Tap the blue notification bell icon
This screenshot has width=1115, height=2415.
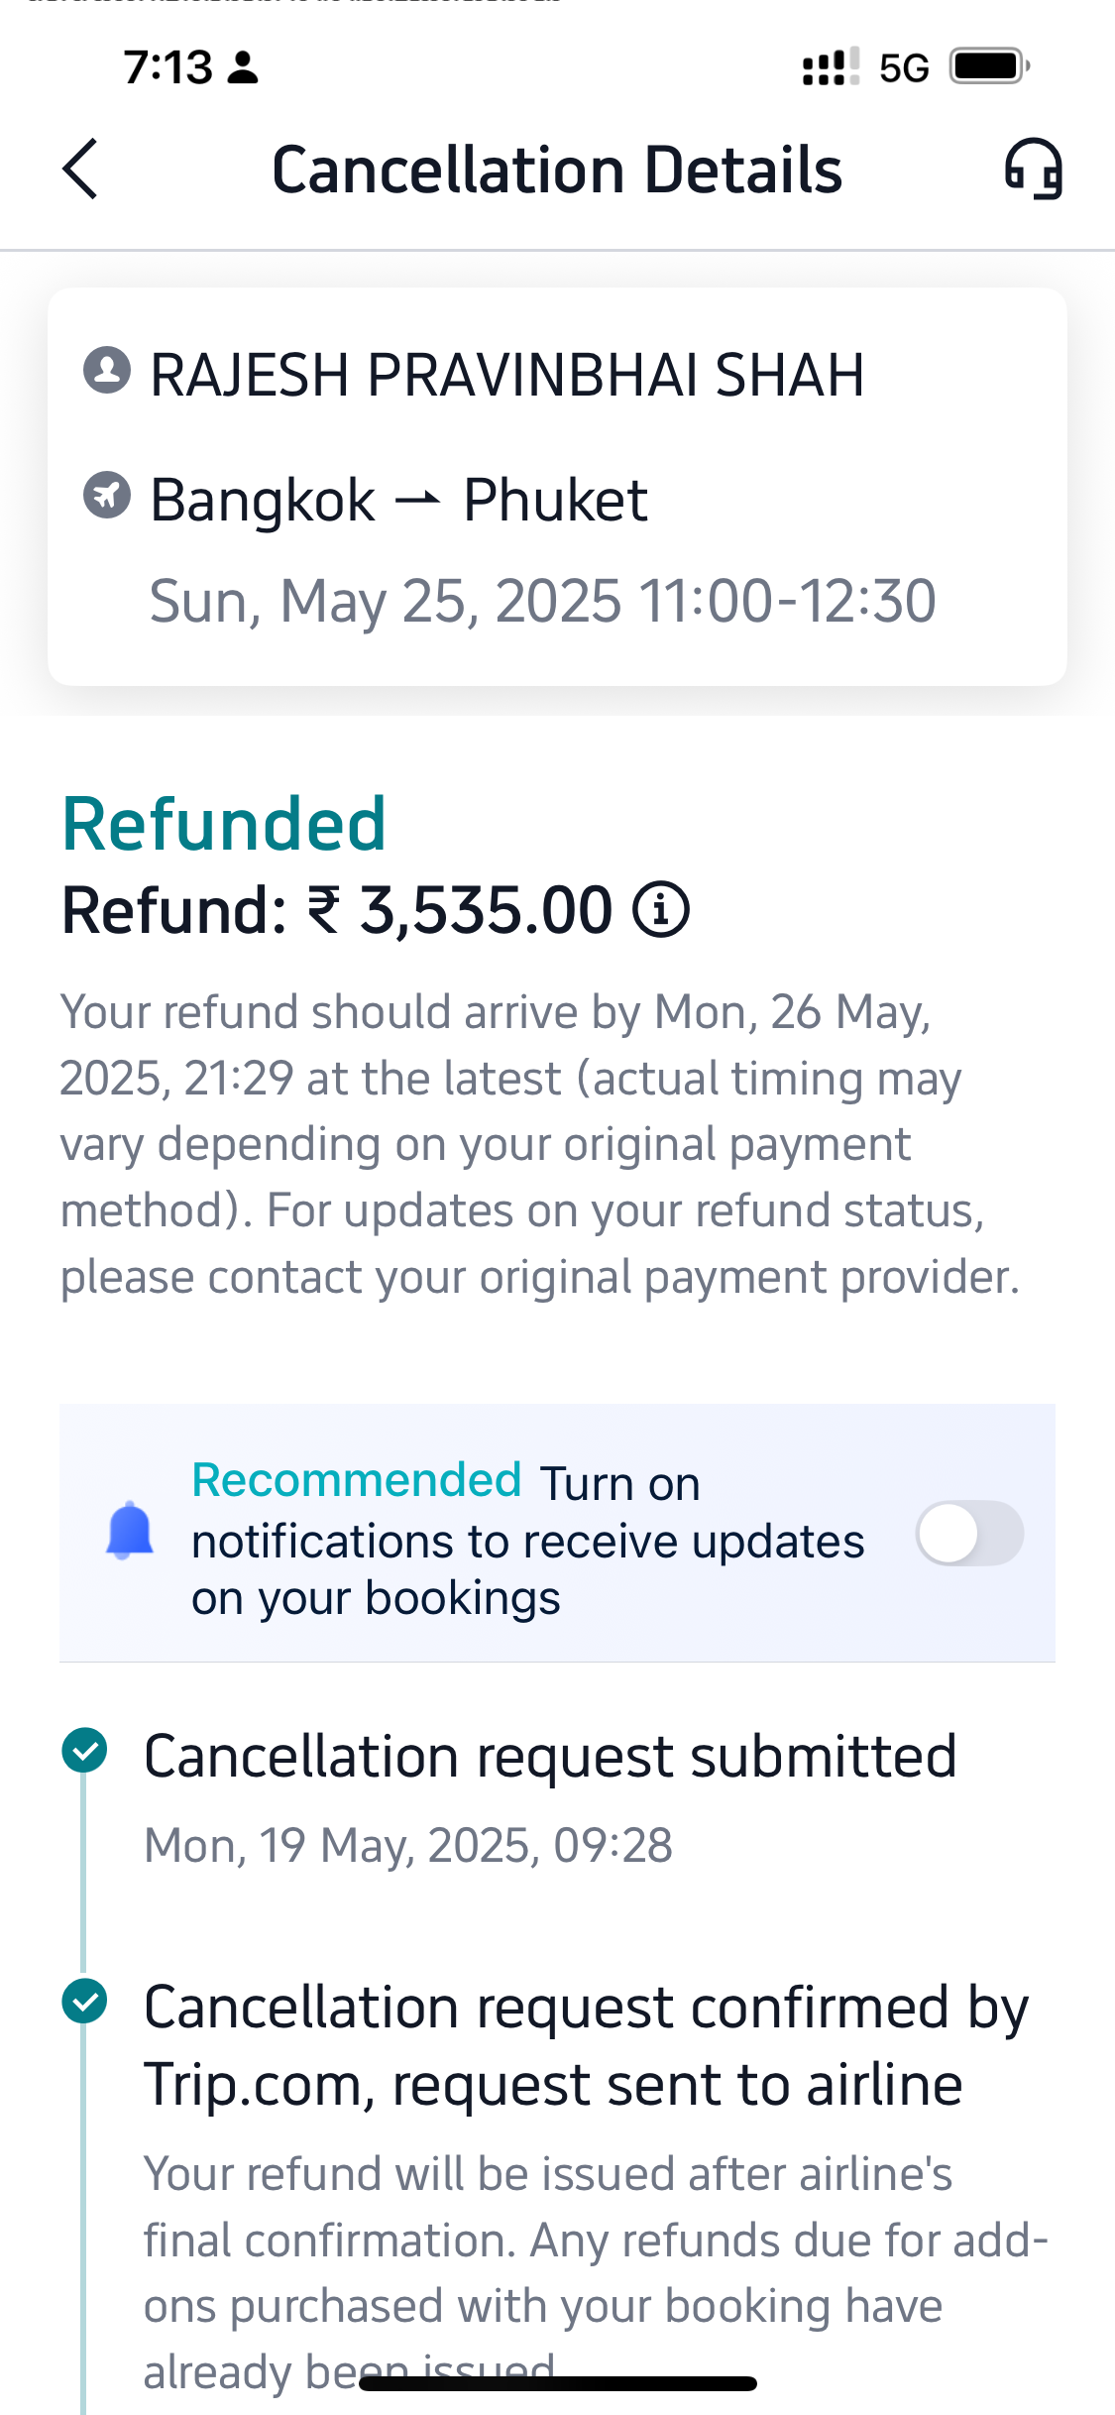click(x=130, y=1532)
